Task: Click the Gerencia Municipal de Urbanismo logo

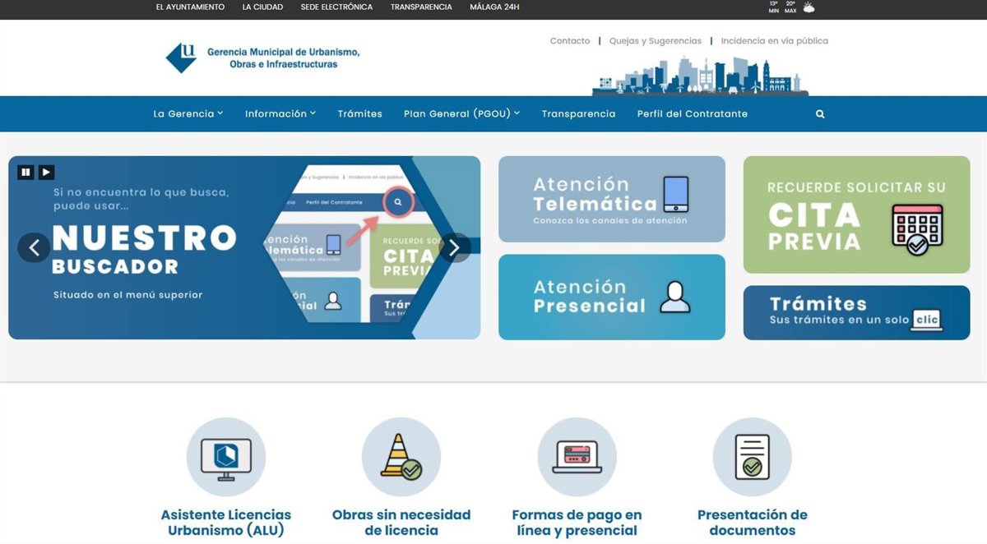Action: [x=262, y=58]
